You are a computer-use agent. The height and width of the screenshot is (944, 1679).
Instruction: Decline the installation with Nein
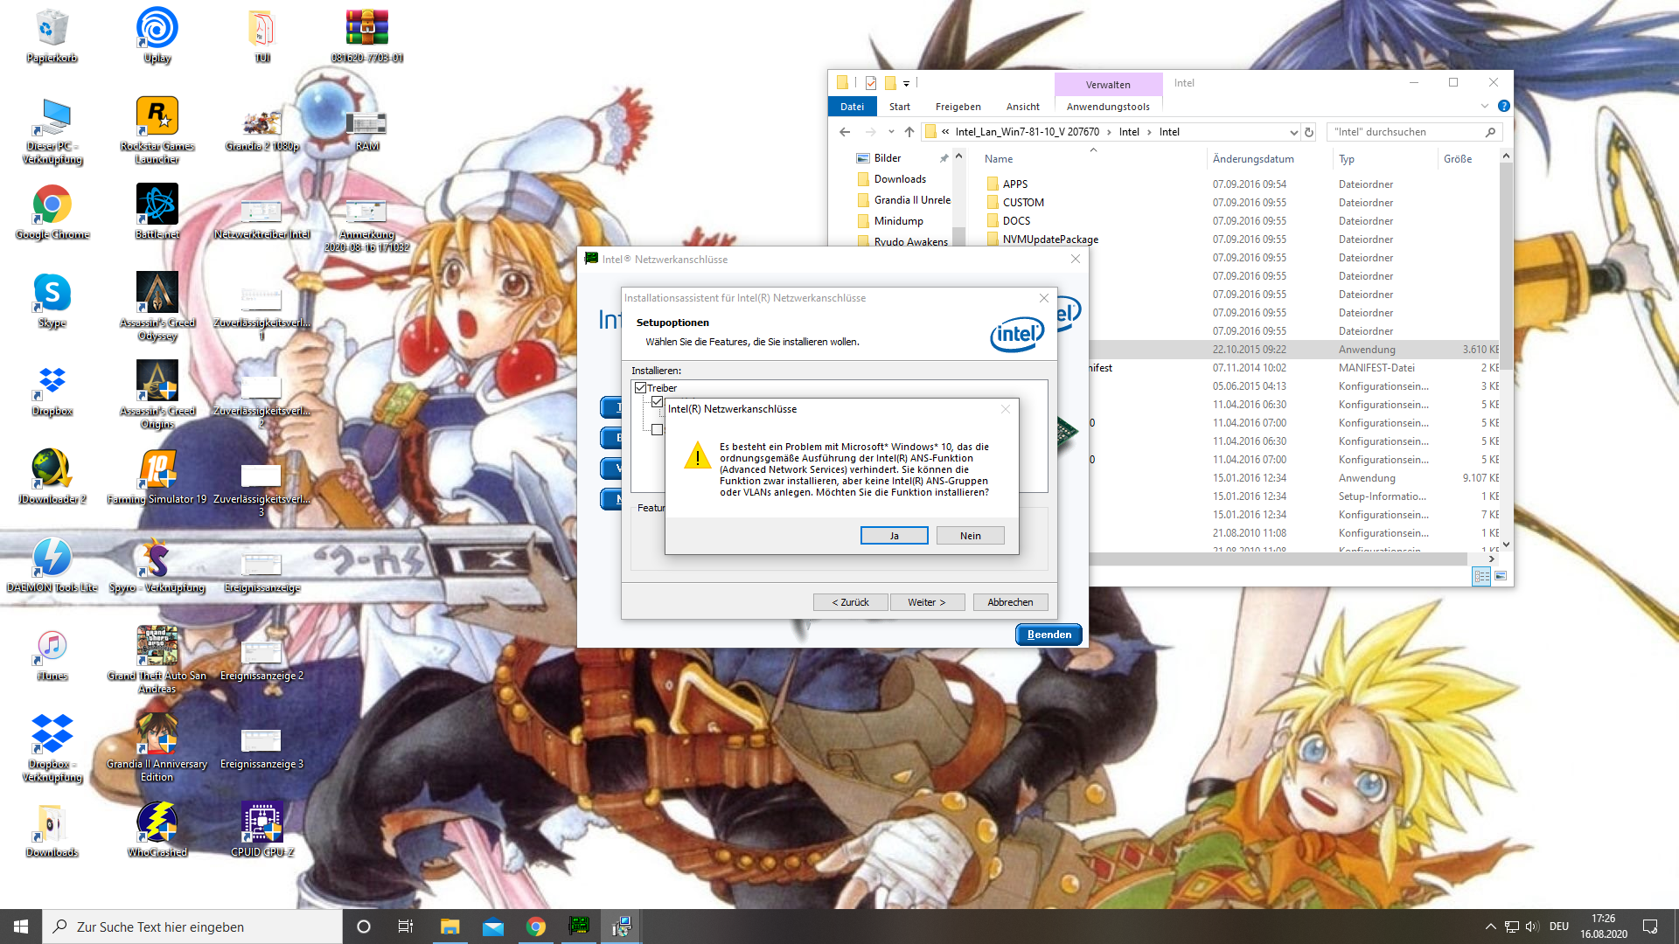(971, 536)
